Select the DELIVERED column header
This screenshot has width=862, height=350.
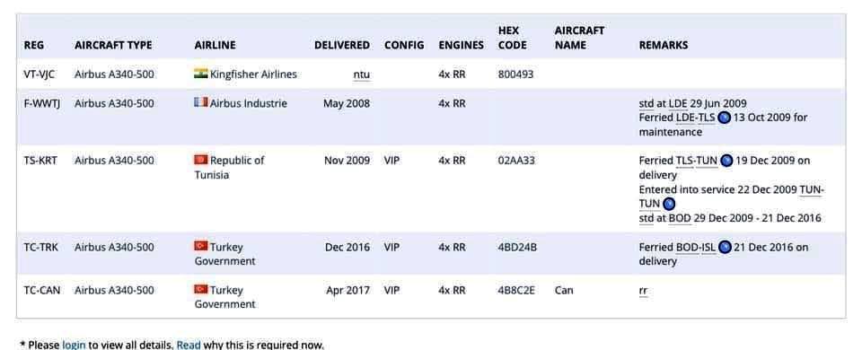point(342,45)
